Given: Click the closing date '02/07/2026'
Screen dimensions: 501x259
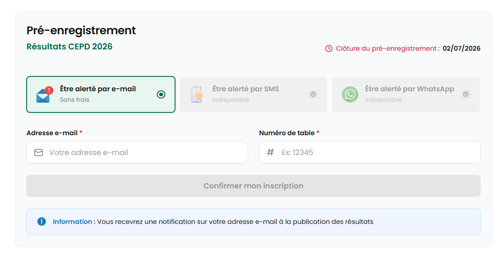Looking at the screenshot, I should click(x=462, y=49).
